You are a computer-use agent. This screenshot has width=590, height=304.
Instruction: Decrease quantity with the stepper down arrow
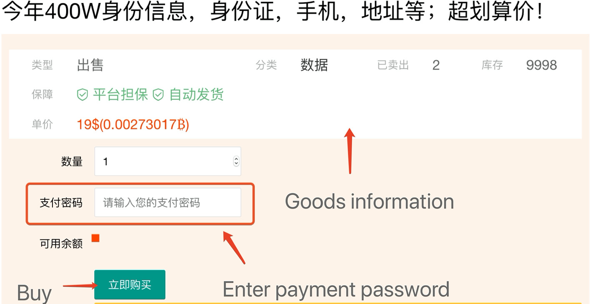click(236, 164)
